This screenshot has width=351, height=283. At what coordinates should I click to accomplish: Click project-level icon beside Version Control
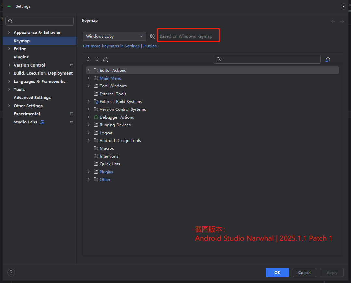(x=71, y=65)
